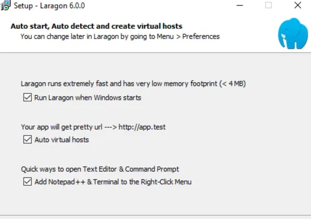This screenshot has width=311, height=219.
Task: Click the greyed-out maximize window button
Action: 268,6
